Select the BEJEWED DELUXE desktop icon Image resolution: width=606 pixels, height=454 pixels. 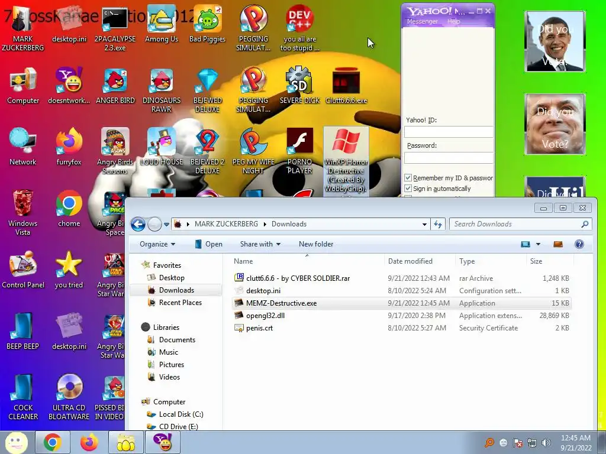pyautogui.click(x=207, y=90)
